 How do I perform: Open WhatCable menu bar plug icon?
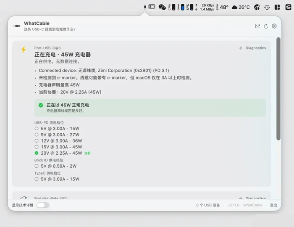[145, 7]
